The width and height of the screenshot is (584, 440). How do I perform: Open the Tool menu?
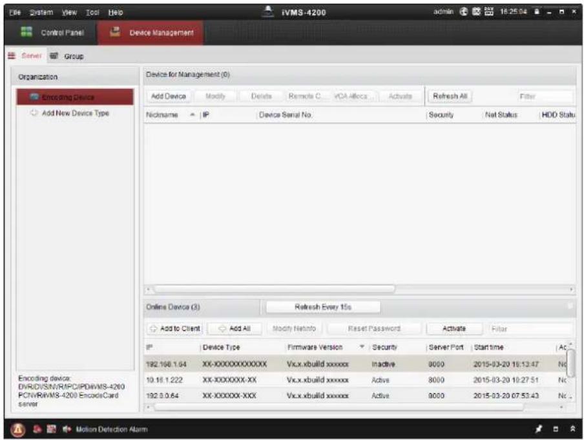pos(92,12)
